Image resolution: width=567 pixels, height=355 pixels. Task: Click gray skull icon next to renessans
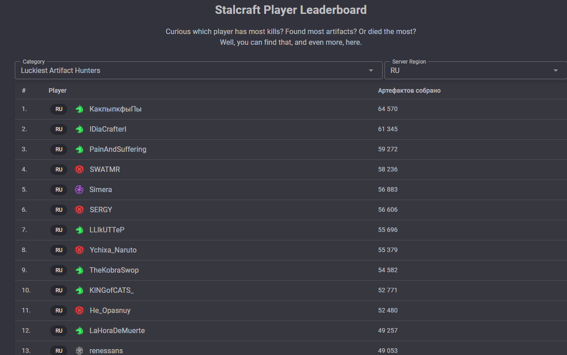point(79,351)
